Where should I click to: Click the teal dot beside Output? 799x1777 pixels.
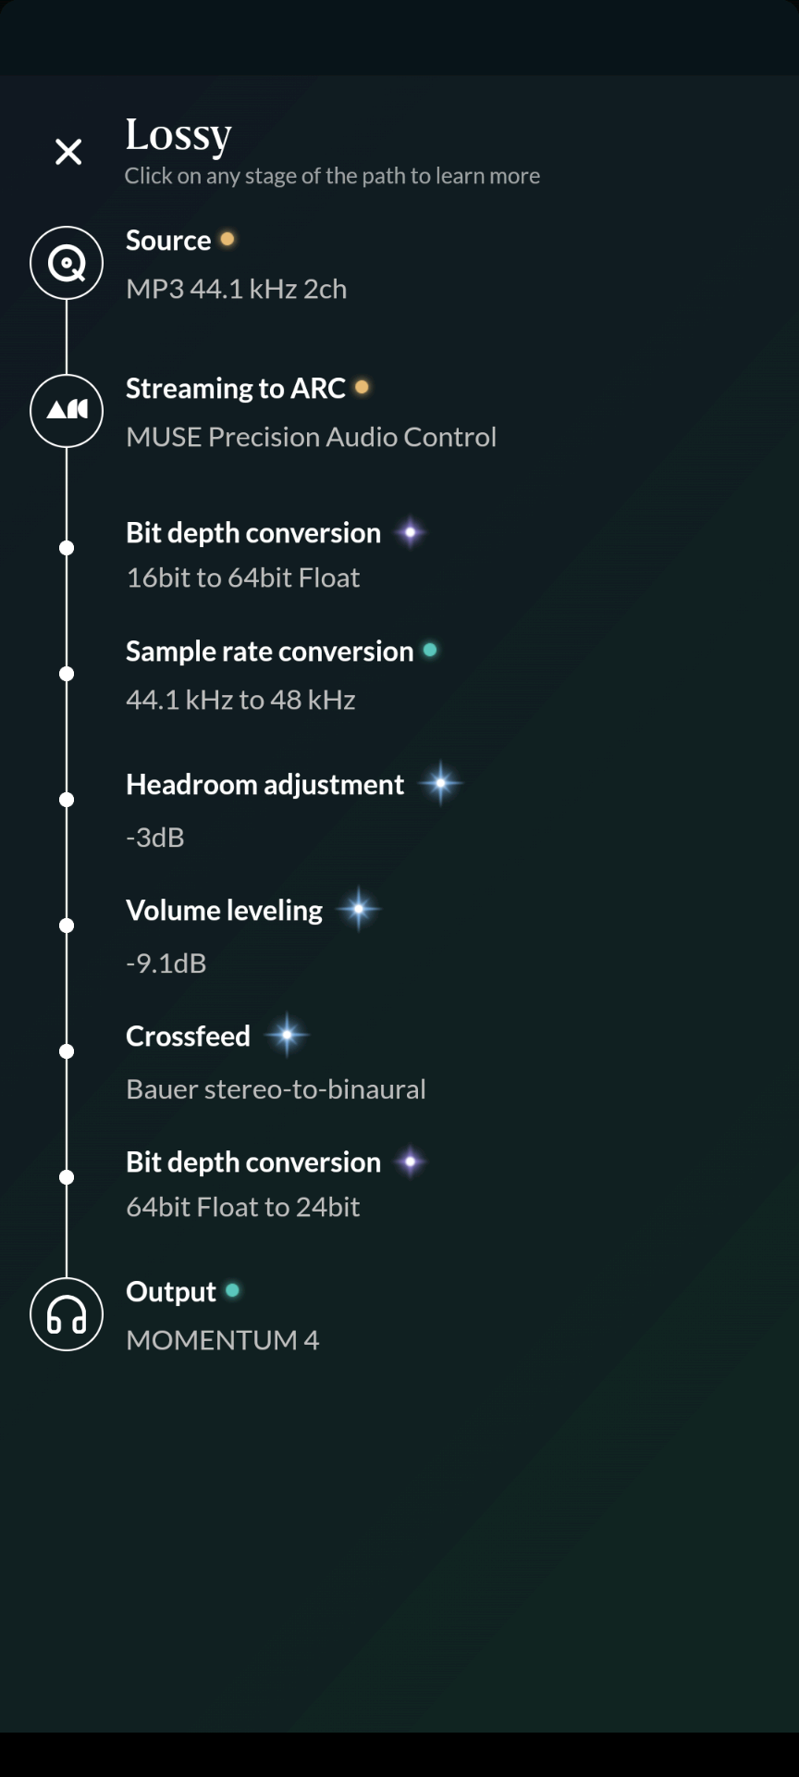pos(233,1290)
